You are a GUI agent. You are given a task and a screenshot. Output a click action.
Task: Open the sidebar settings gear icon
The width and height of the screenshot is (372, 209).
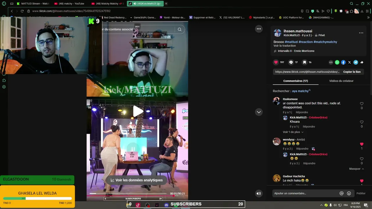click(4, 87)
